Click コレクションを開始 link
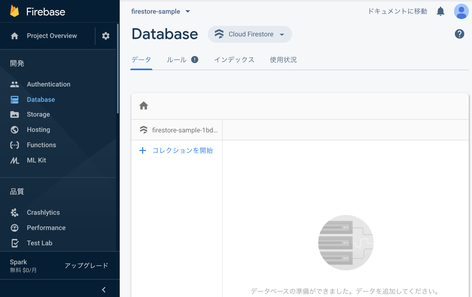Viewport: 472px width, 297px height. pos(182,151)
